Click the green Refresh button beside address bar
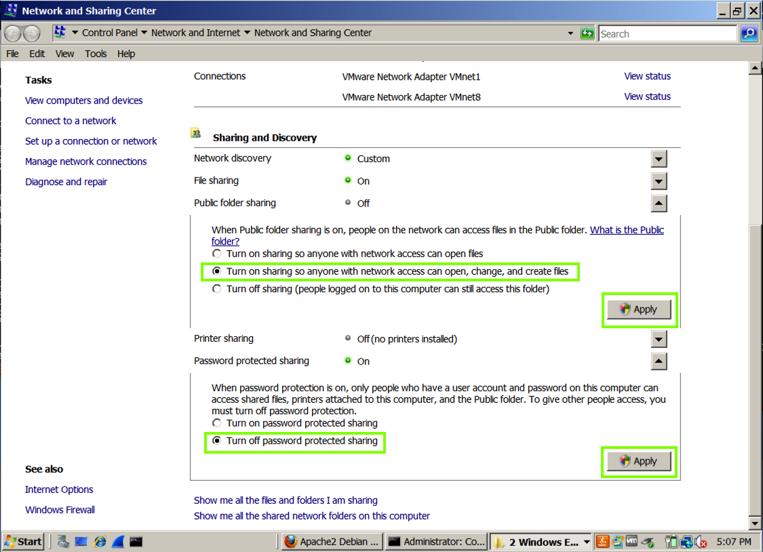This screenshot has width=763, height=552. (587, 33)
